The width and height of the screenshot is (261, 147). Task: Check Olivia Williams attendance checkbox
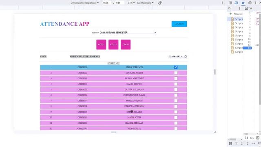coord(176,89)
